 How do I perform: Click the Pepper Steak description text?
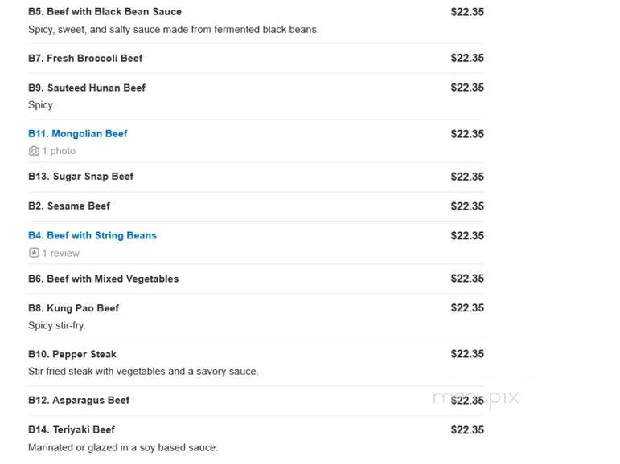coord(143,372)
